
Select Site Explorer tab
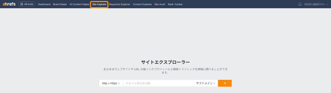(99, 4)
